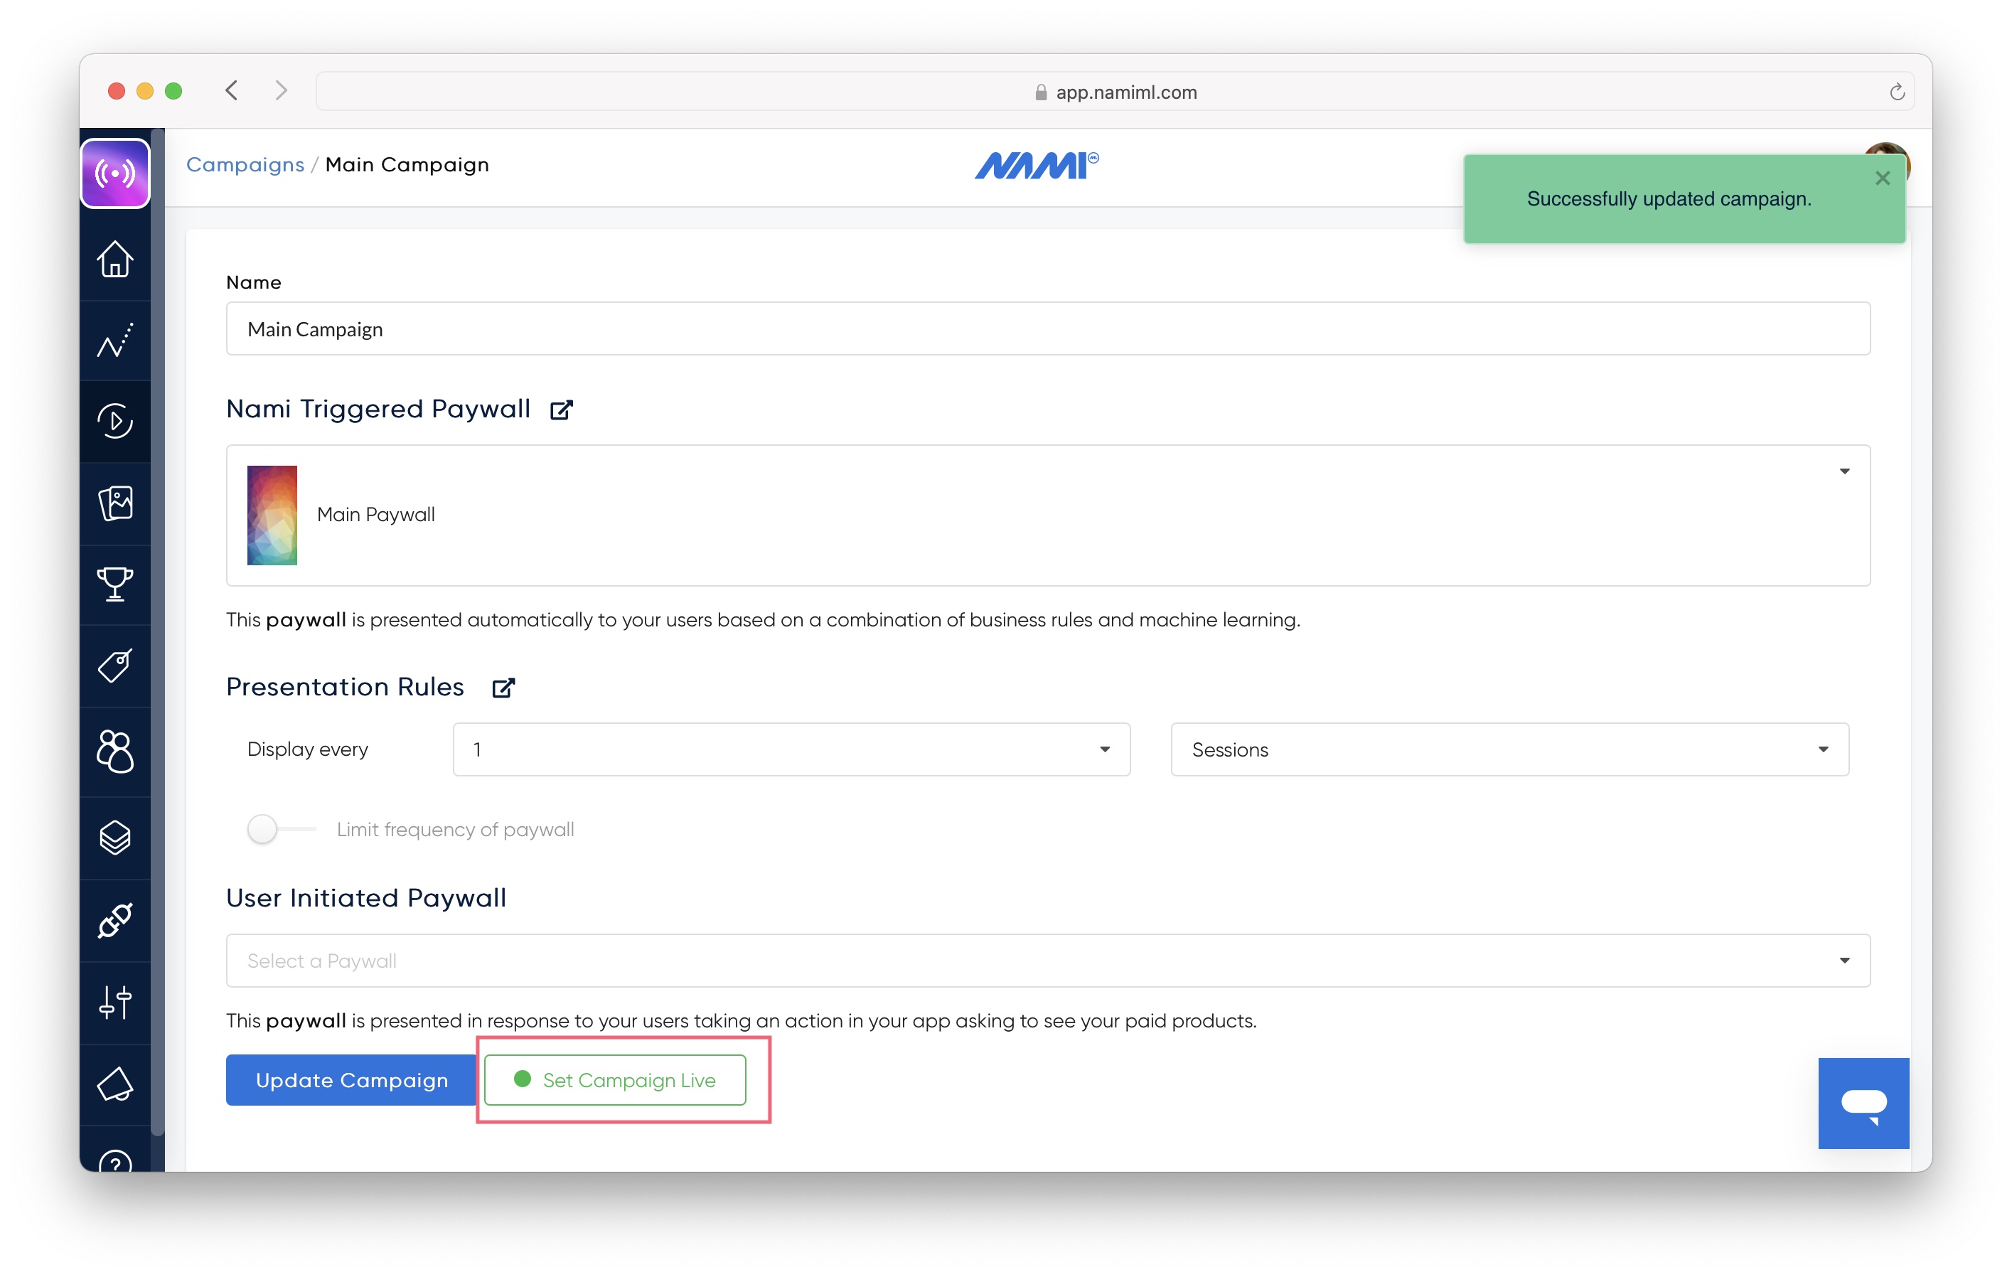Image resolution: width=2012 pixels, height=1277 pixels.
Task: Expand the Main Paywall selector arrow
Action: 1844,472
